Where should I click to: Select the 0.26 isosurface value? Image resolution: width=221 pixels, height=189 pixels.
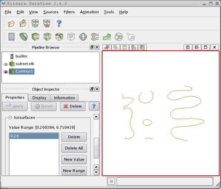pyautogui.click(x=34, y=136)
